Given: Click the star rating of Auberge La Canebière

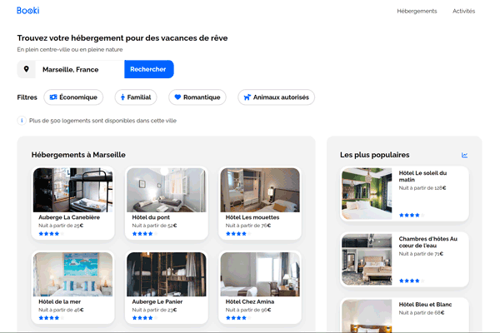Looking at the screenshot, I should tap(52, 234).
